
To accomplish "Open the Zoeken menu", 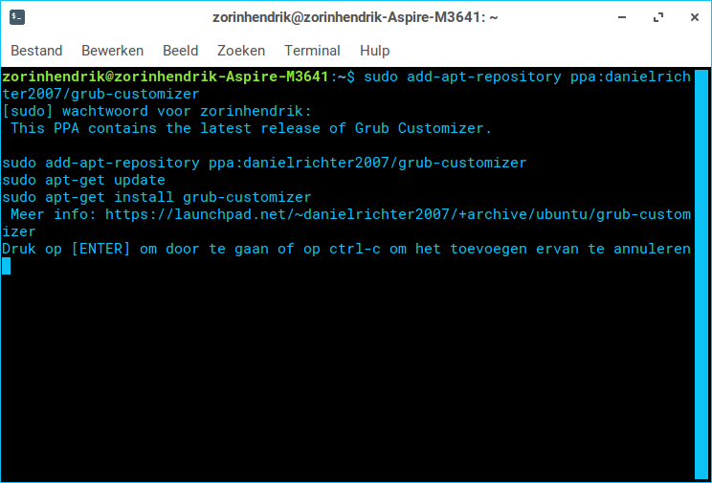I will pos(241,51).
